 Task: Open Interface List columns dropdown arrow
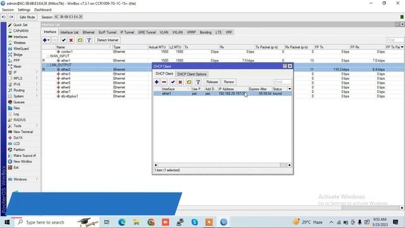[402, 47]
